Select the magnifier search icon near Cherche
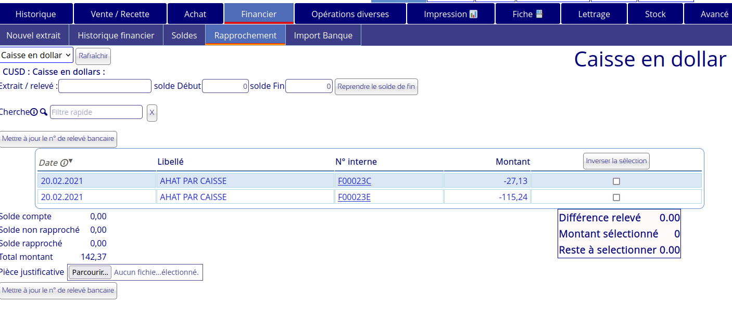732x317 pixels. [43, 112]
